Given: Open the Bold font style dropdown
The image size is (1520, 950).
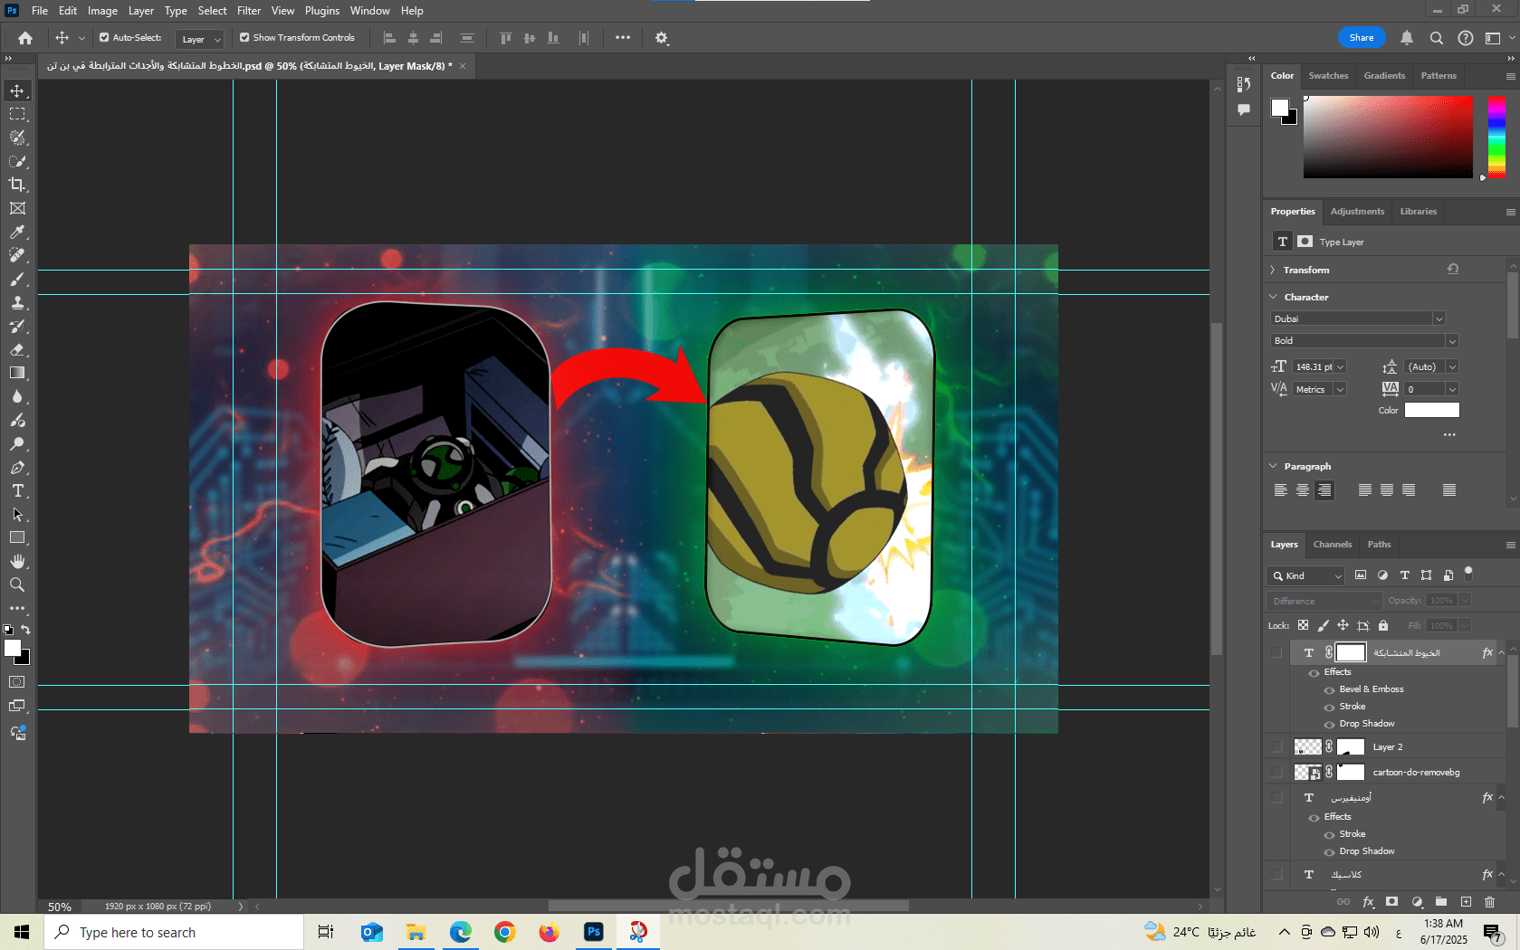Looking at the screenshot, I should click(x=1452, y=341).
